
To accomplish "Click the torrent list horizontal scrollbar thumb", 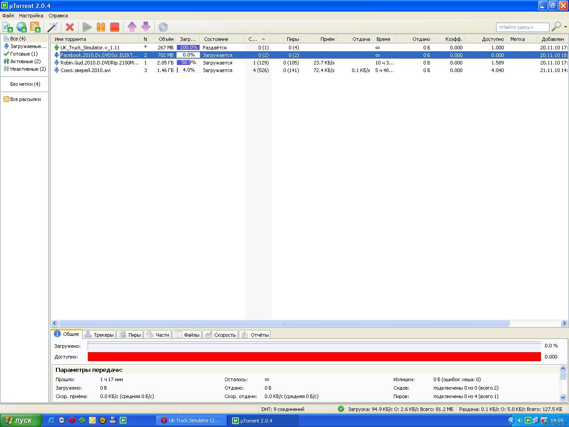I will 284,323.
